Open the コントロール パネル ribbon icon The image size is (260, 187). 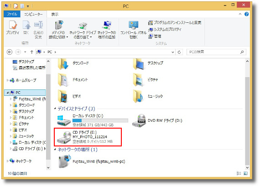[x=133, y=30]
